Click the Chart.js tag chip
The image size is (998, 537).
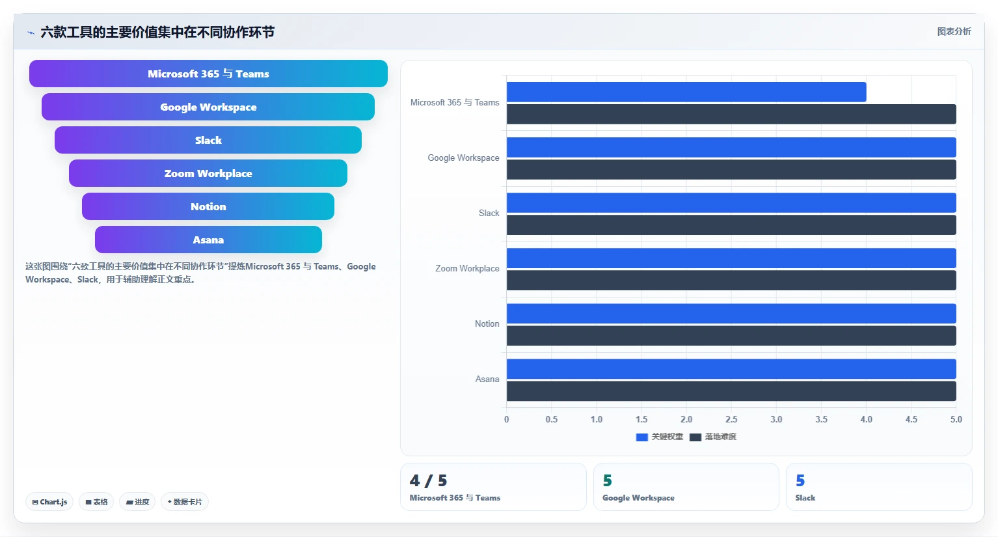(49, 502)
